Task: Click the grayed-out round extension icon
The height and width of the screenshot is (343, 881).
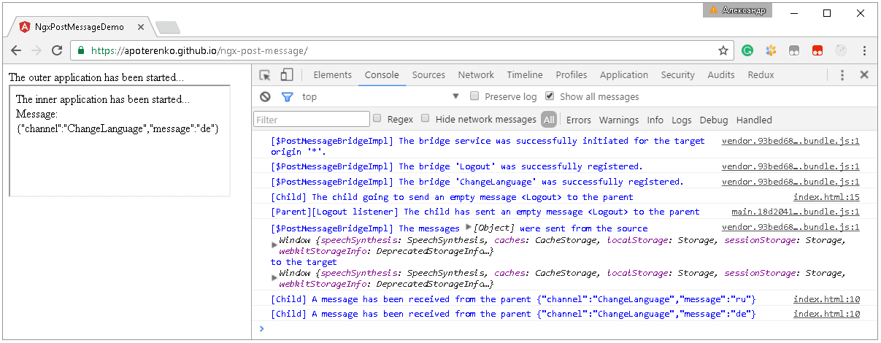Action: coord(841,51)
